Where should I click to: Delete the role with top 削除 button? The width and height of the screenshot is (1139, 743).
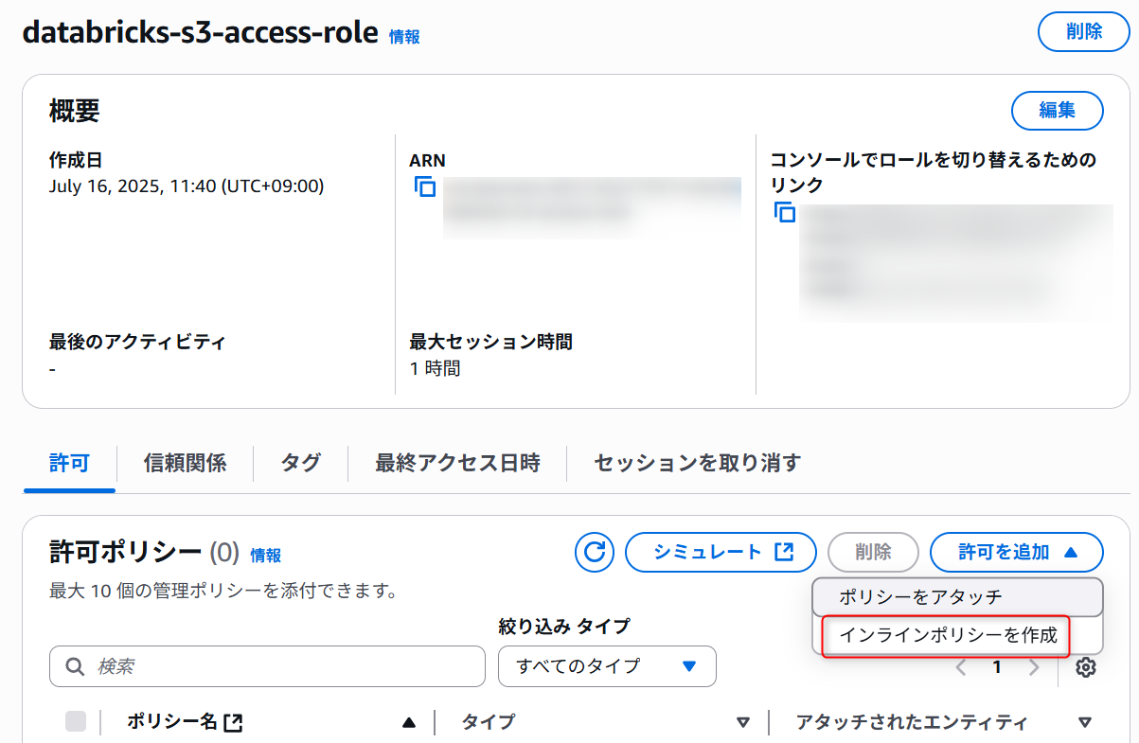[1084, 31]
